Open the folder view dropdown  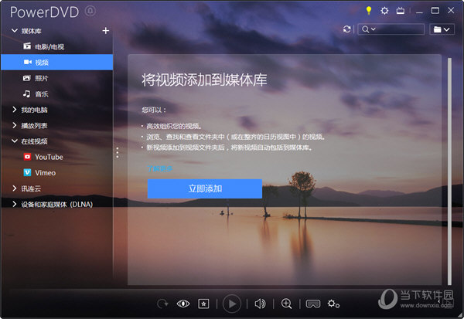(442, 29)
